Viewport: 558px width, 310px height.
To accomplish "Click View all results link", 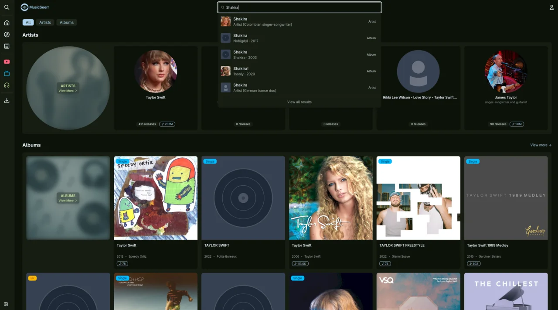I will click(299, 102).
